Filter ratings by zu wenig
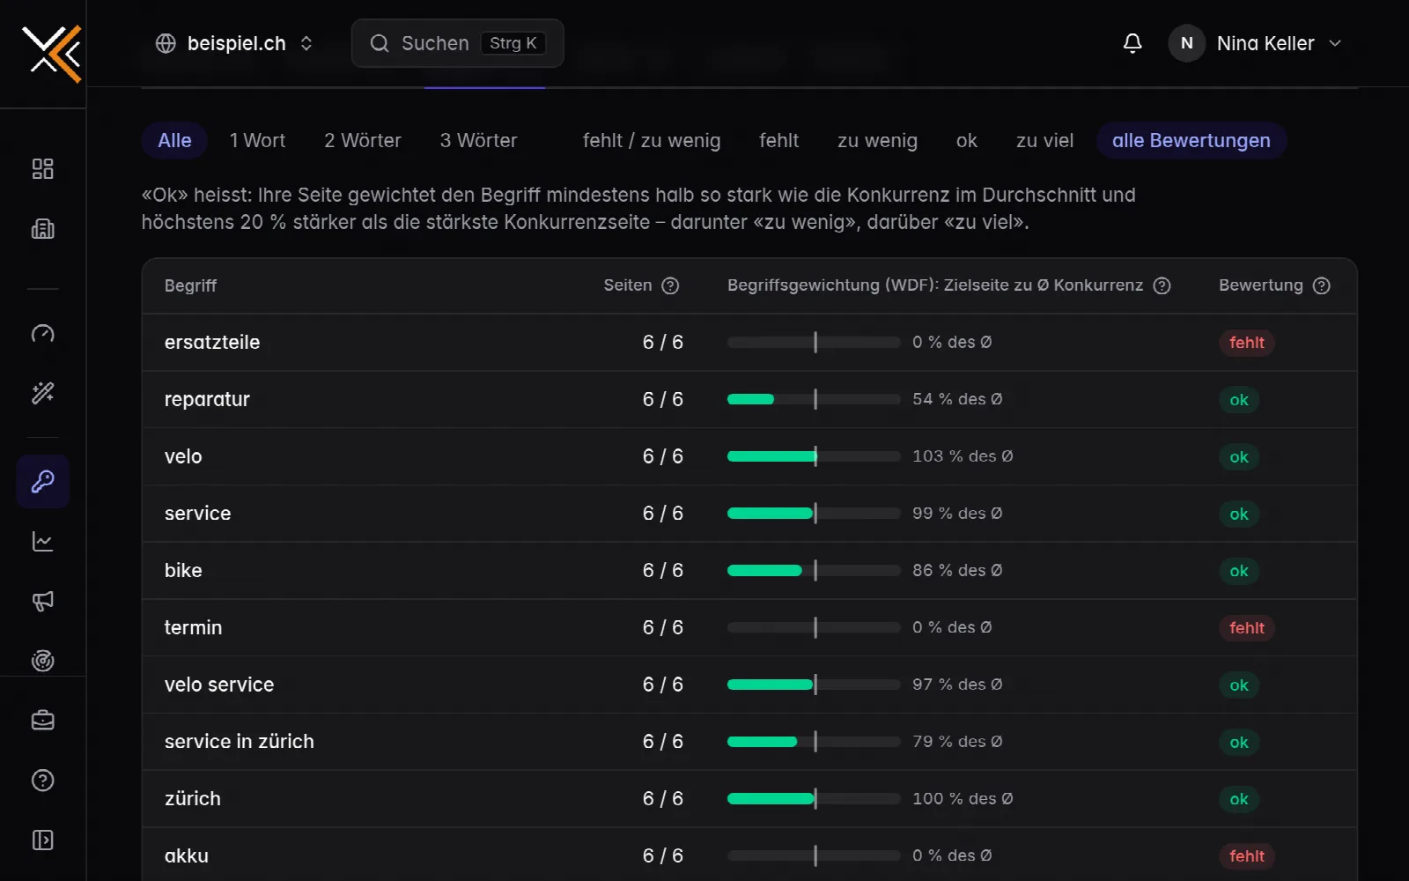 [877, 141]
